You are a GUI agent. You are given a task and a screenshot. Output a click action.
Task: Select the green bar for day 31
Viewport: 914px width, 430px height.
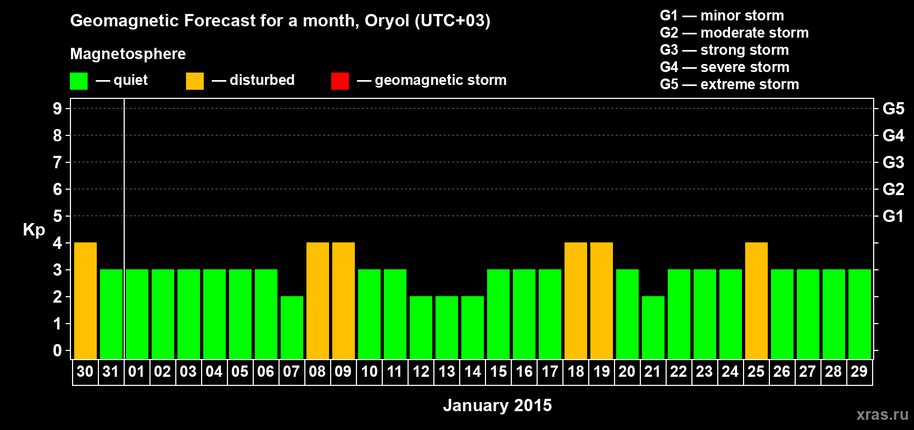pyautogui.click(x=111, y=314)
